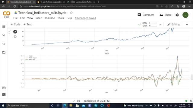
Task: Open the browser profile icon
Action: tap(184, 6)
